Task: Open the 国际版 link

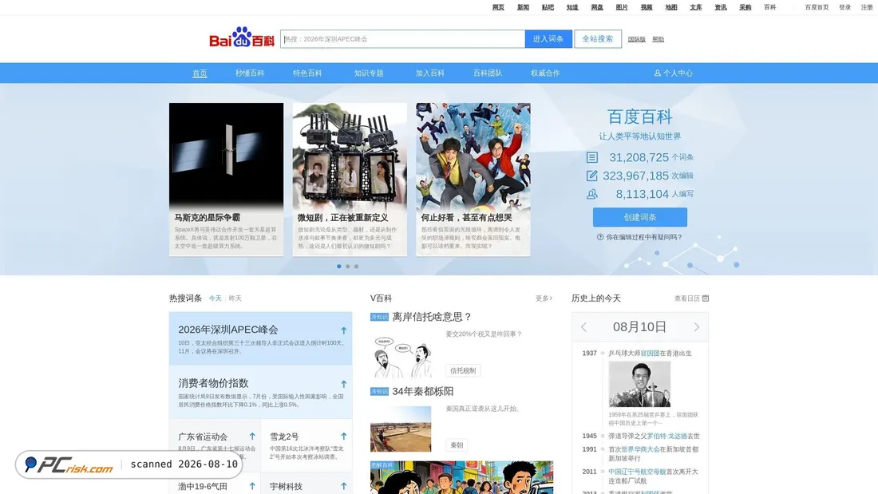Action: [x=637, y=39]
